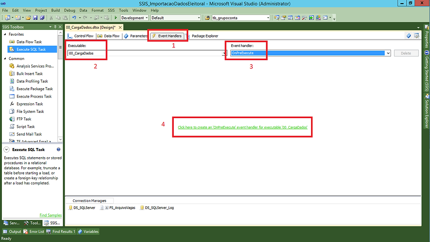Viewport: 430px width, 242px height.
Task: Click the Paste toolbar icon
Action: coord(65,18)
